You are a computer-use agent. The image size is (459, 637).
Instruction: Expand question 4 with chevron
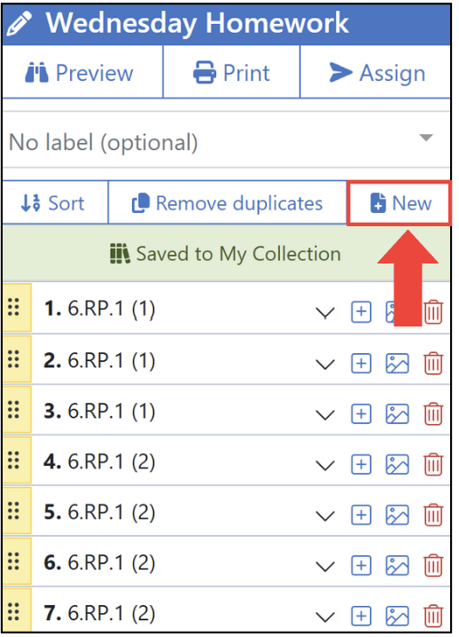coord(325,465)
